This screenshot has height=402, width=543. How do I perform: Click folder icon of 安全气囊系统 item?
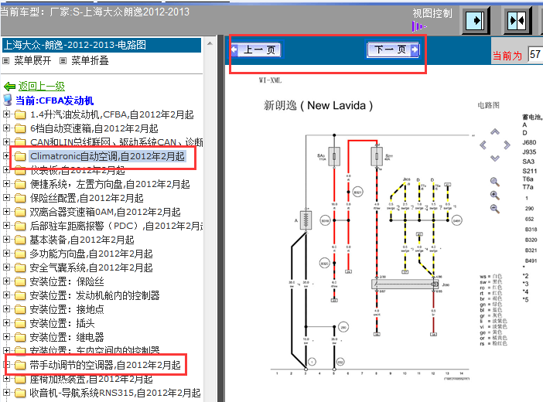20,267
